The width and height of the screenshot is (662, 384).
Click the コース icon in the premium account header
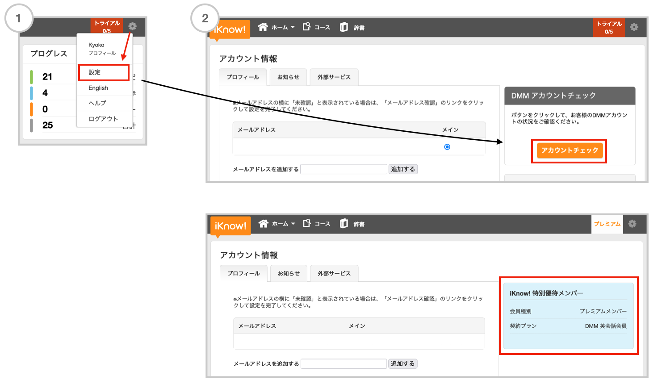pos(307,223)
